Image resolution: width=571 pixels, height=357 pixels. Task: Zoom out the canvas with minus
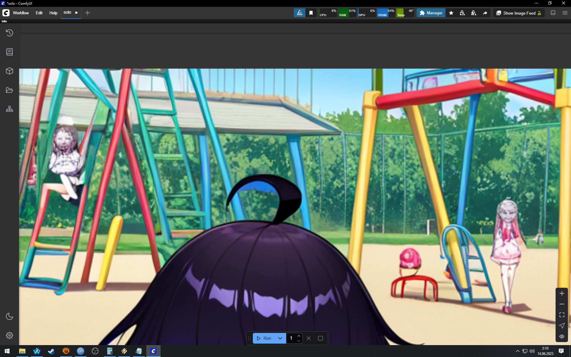[x=562, y=304]
